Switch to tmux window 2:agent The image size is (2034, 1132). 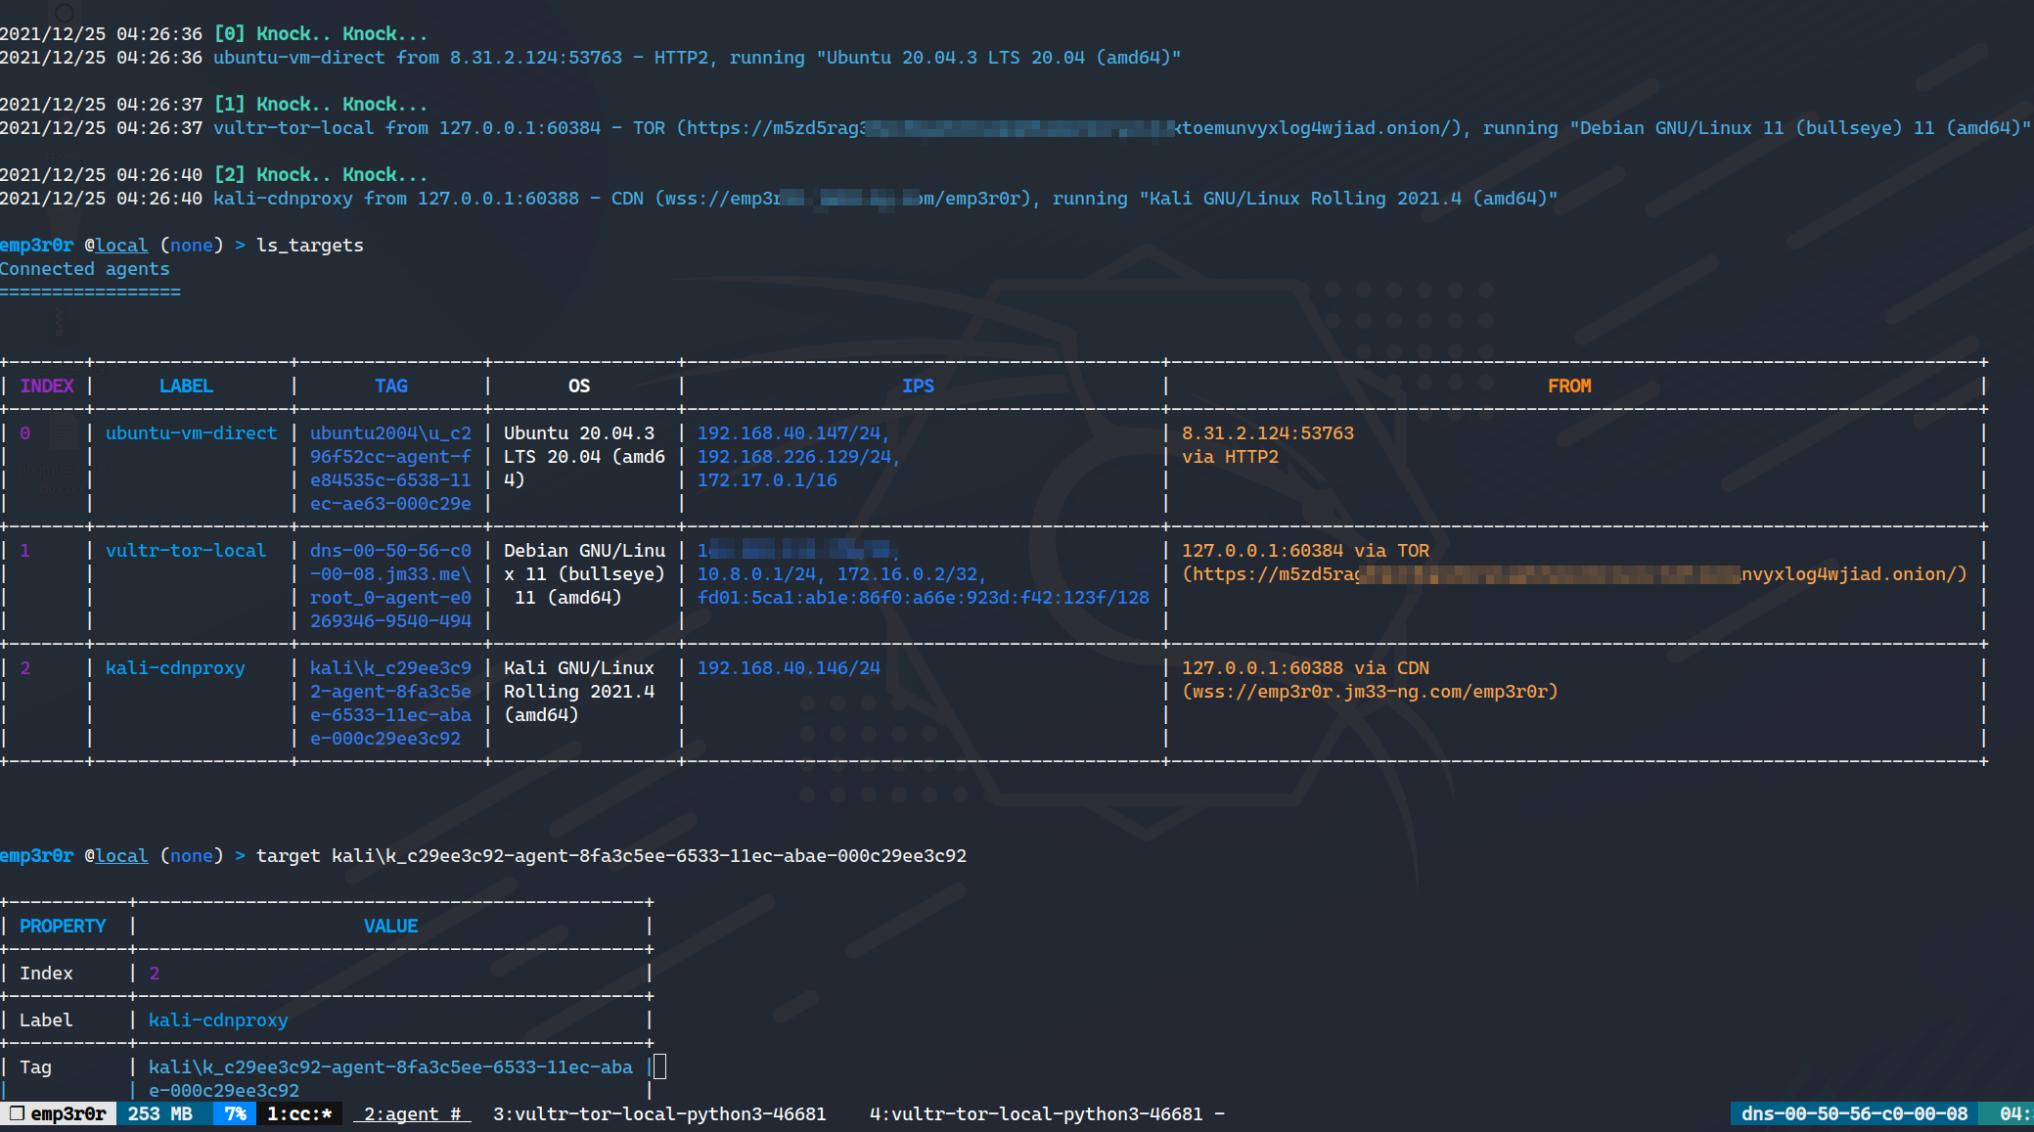412,1113
